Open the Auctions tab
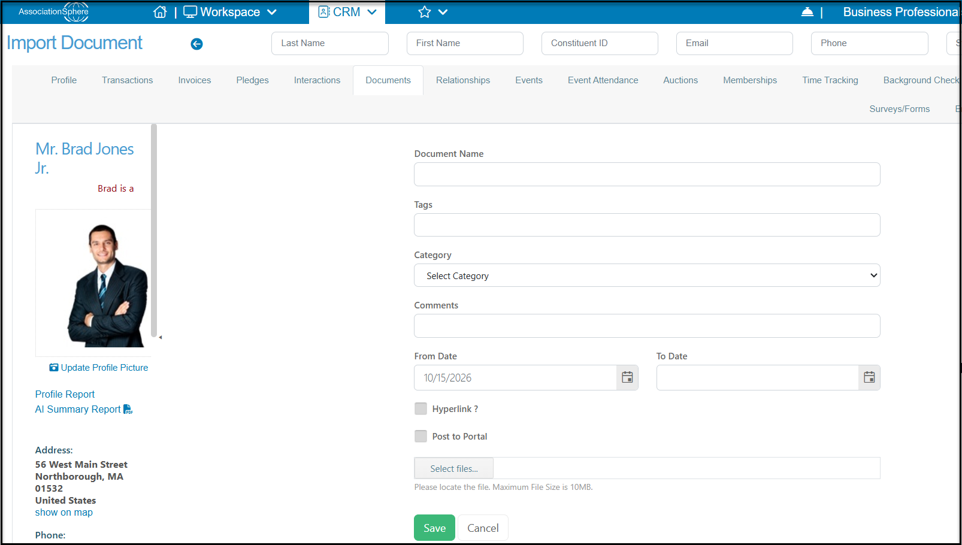The image size is (962, 545). click(x=680, y=80)
